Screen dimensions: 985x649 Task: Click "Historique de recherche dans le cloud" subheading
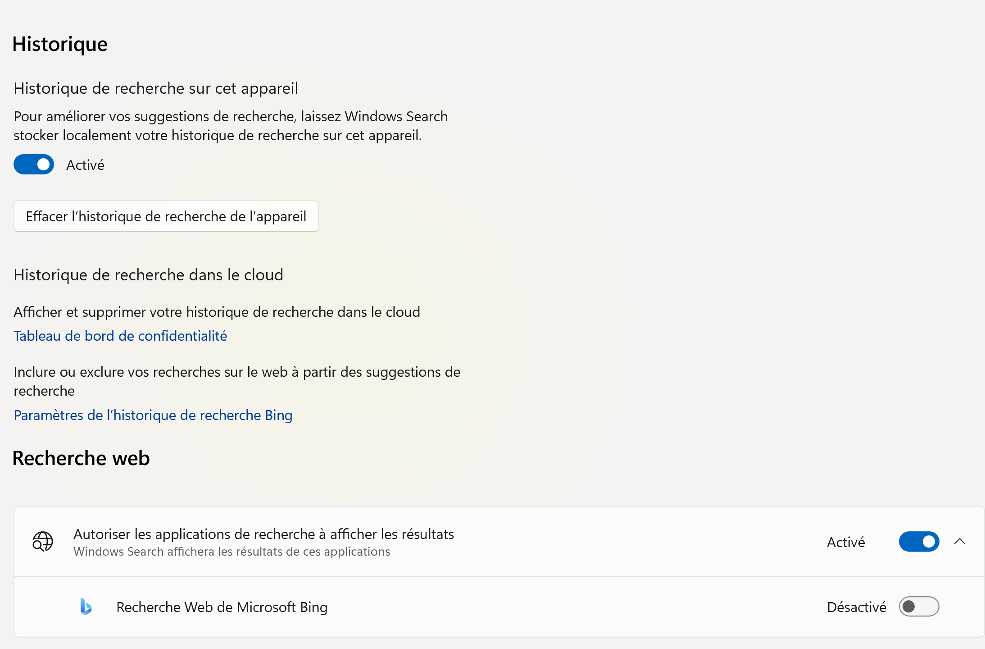(x=149, y=274)
